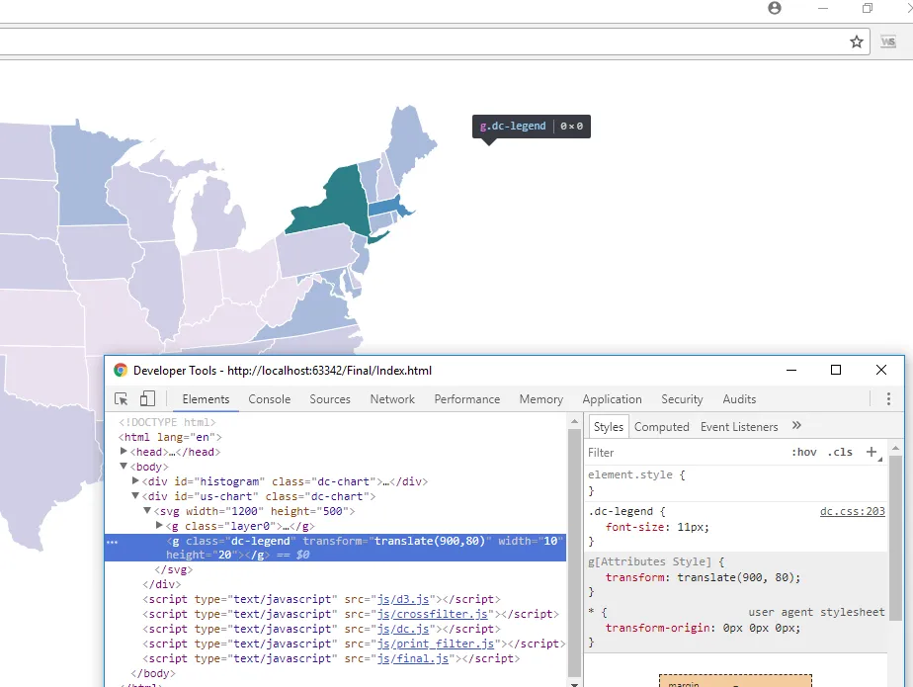This screenshot has width=913, height=687.
Task: Click the Elements panel vertical scrollbar
Action: (574, 551)
